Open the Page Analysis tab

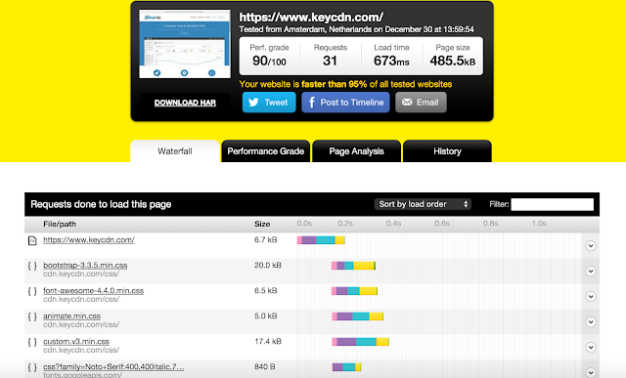356,151
